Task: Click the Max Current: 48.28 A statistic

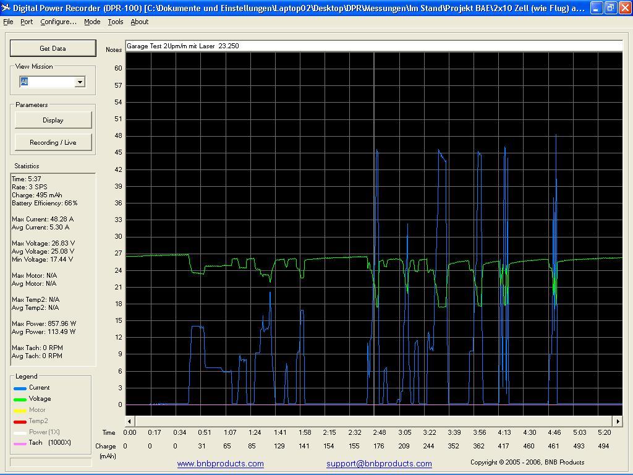Action: (43, 219)
